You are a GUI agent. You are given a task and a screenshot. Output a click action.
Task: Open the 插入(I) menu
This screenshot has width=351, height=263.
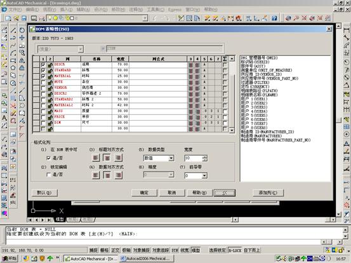[x=67, y=10]
